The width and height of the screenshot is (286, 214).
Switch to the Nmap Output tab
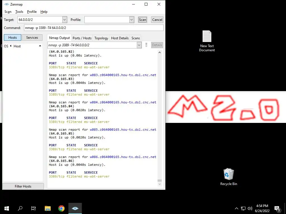59,38
